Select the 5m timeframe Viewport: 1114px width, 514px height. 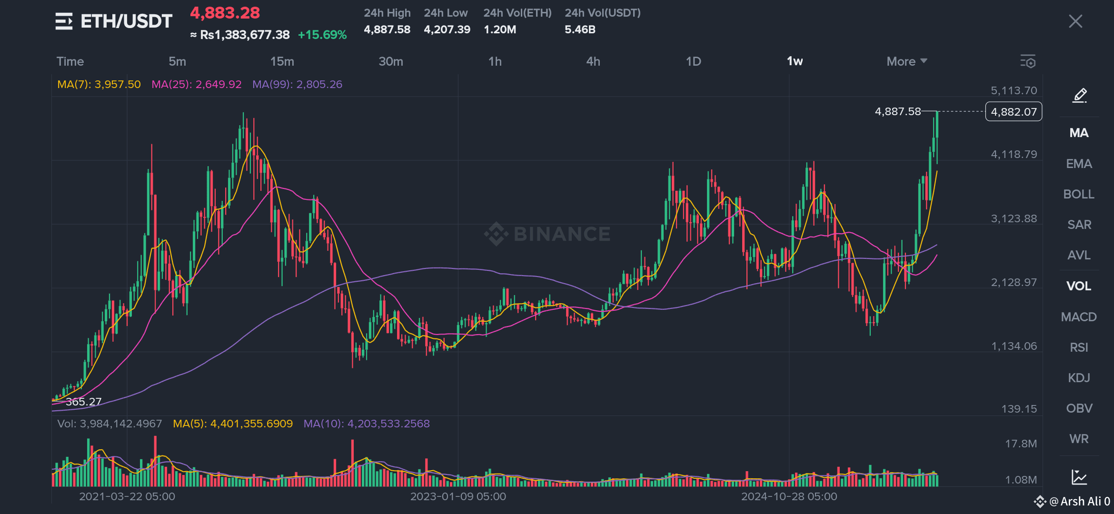click(x=177, y=61)
